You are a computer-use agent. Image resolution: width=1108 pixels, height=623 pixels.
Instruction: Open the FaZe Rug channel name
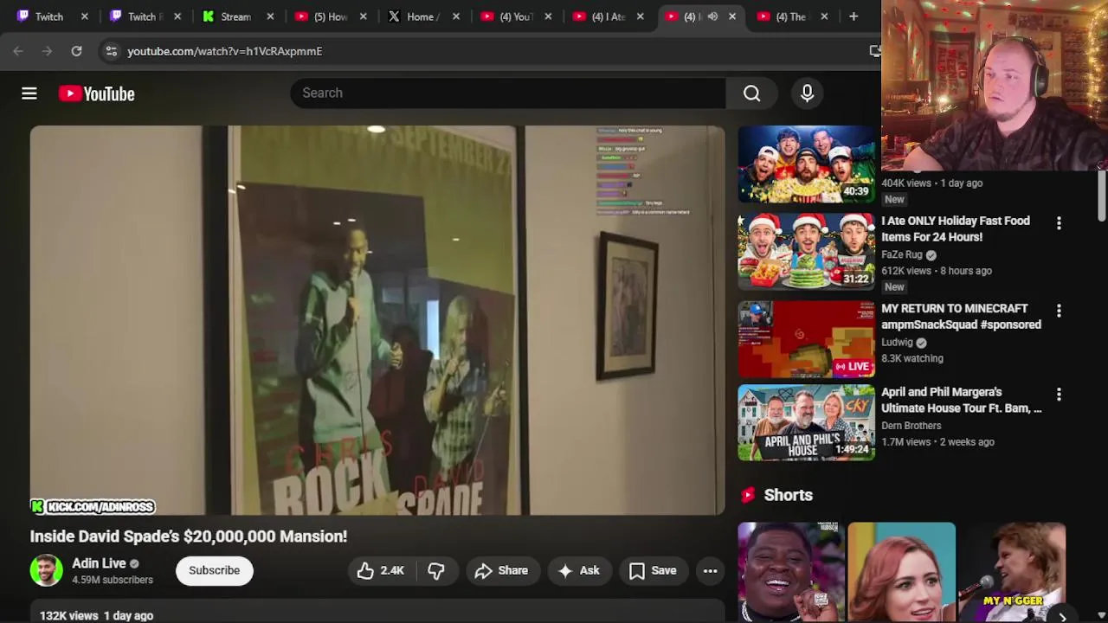click(x=902, y=254)
